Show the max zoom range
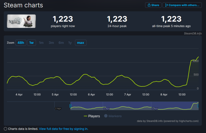This screenshot has width=206, height=133. tap(81, 43)
